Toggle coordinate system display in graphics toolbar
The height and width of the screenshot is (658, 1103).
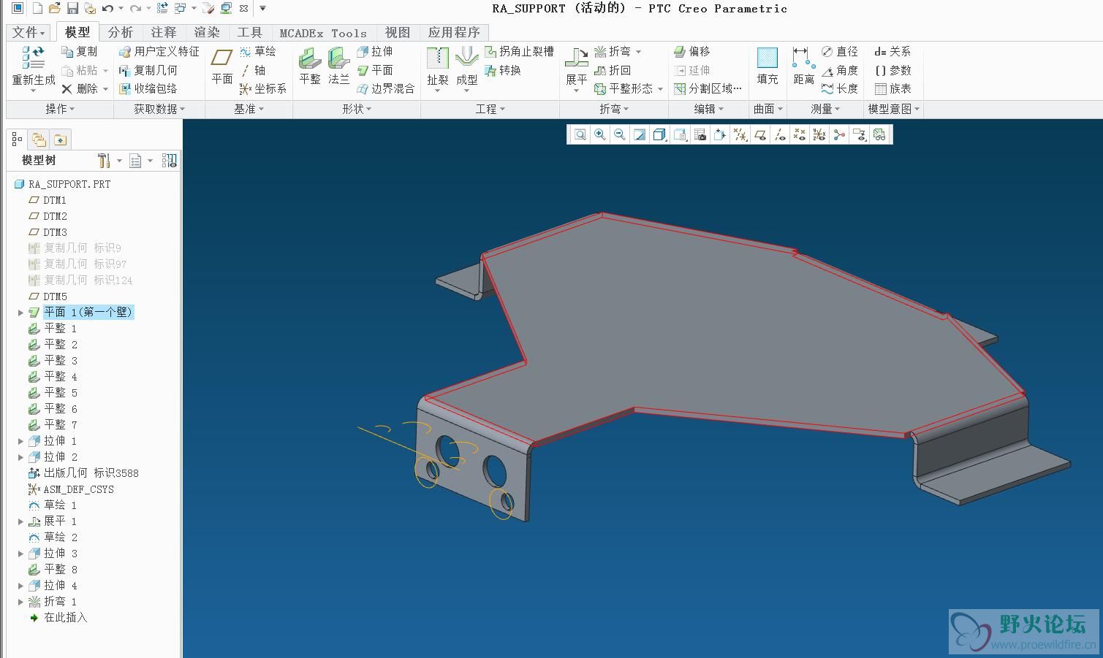point(819,134)
